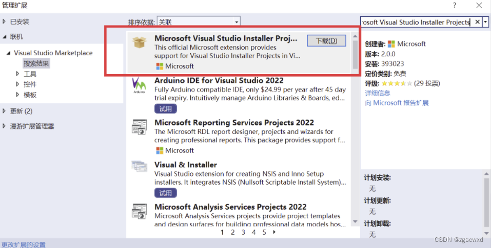
Task: Collapse the Visual Studio Marketplace node
Action: [x=8, y=53]
